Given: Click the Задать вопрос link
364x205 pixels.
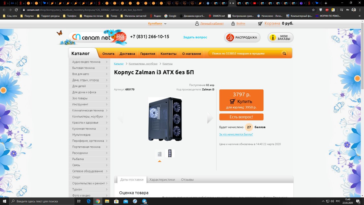Looking at the screenshot, I should [195, 37].
